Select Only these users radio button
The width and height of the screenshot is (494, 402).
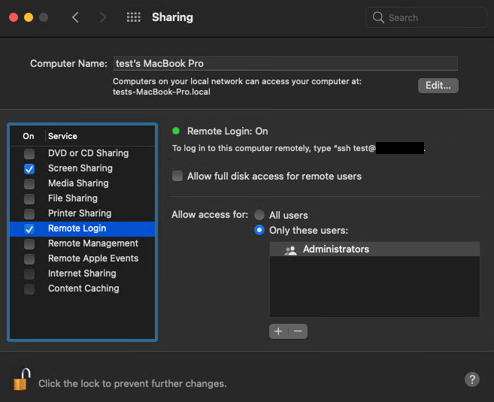click(x=259, y=230)
